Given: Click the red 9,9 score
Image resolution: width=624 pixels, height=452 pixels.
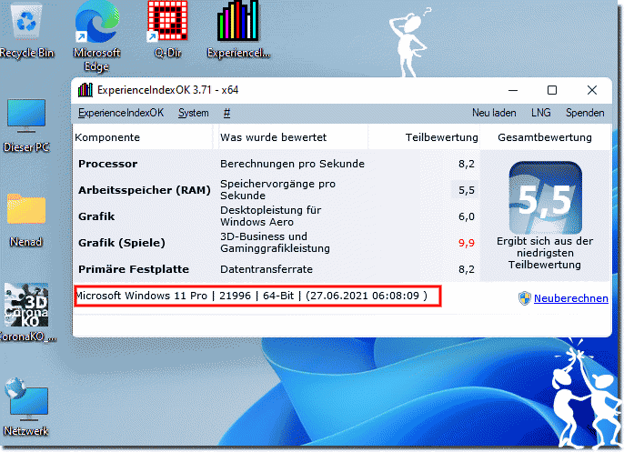Looking at the screenshot, I should pyautogui.click(x=467, y=243).
